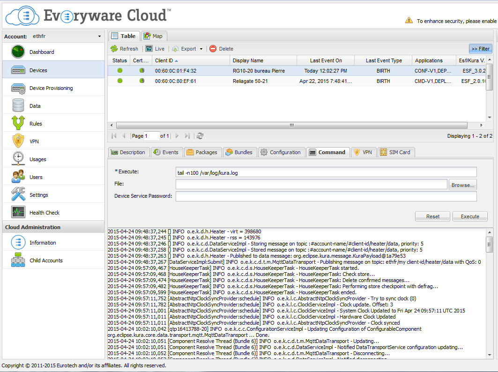Screen dimensions: 498x372
Task: Toggle the Filter panel
Action: pyautogui.click(x=480, y=49)
